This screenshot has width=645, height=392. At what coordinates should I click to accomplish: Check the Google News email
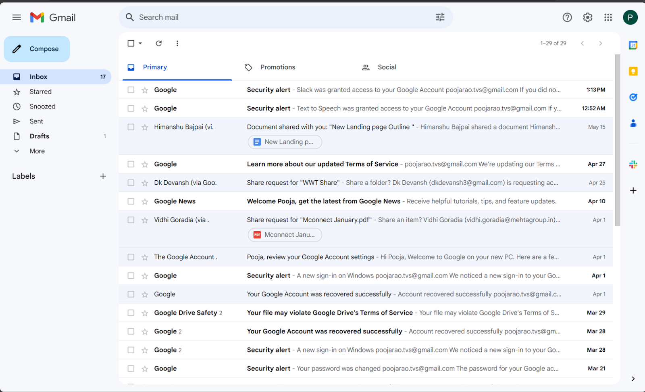131,201
